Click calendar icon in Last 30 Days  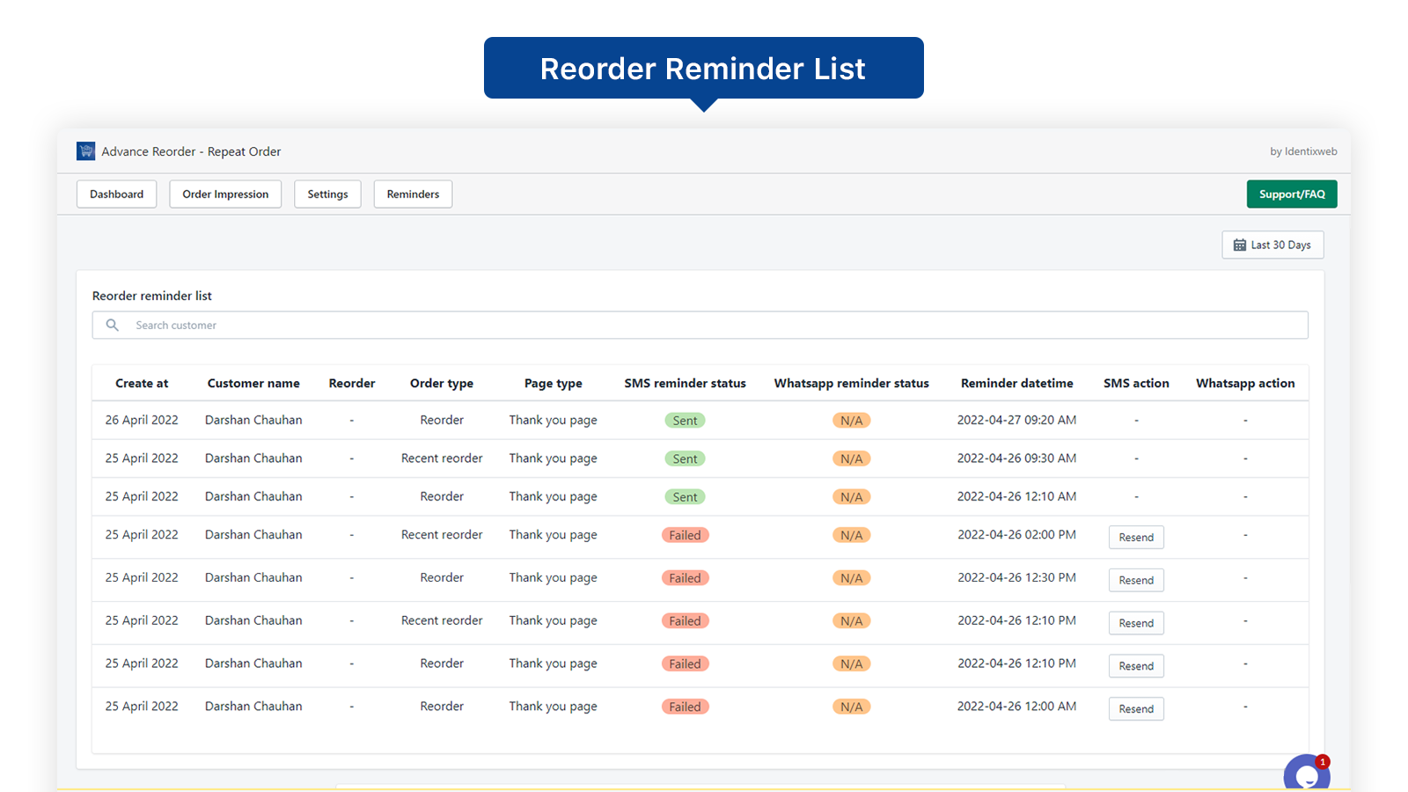(x=1240, y=245)
